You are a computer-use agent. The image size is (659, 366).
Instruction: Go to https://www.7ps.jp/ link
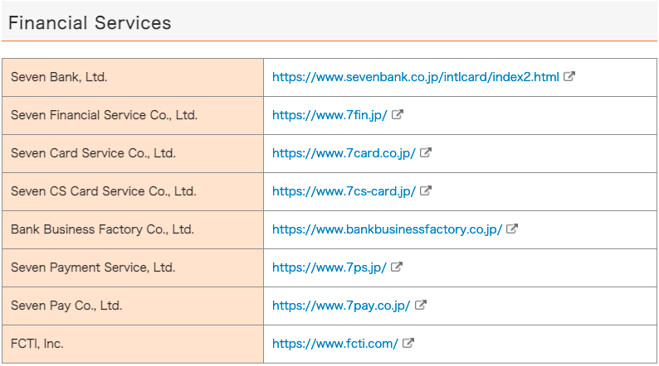(x=329, y=267)
